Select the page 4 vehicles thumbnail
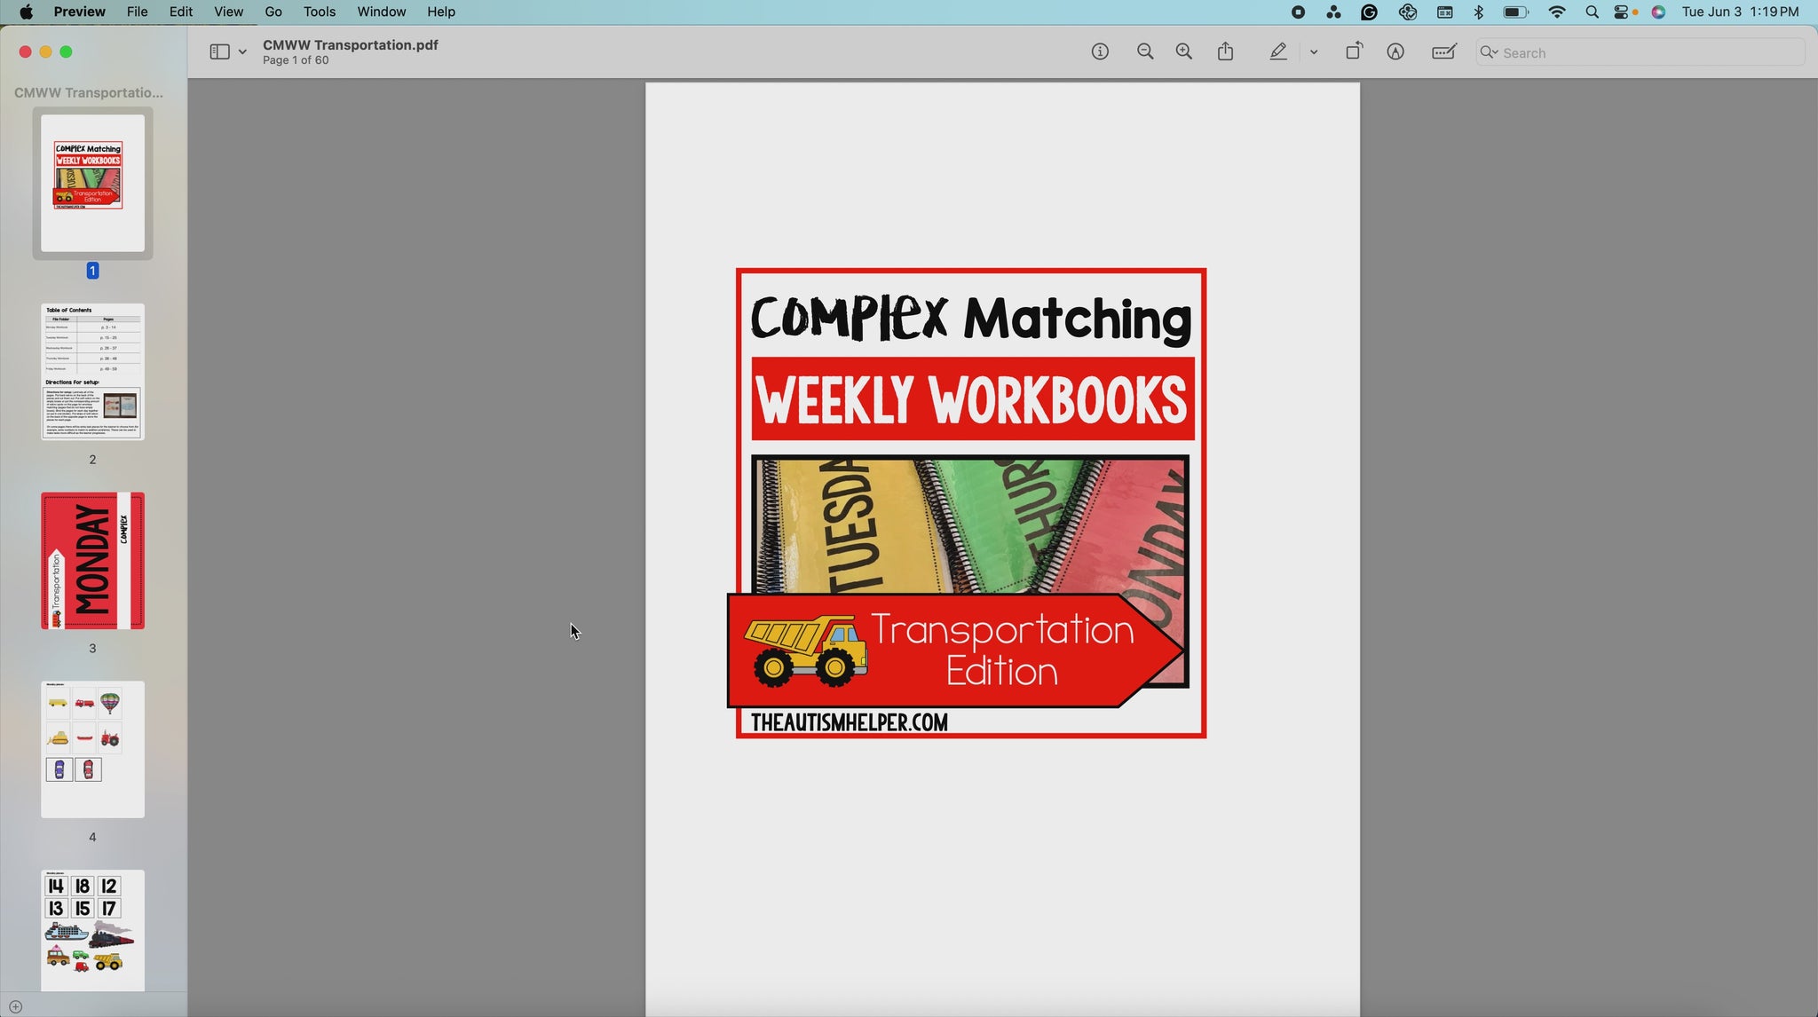This screenshot has height=1017, width=1818. 92,749
